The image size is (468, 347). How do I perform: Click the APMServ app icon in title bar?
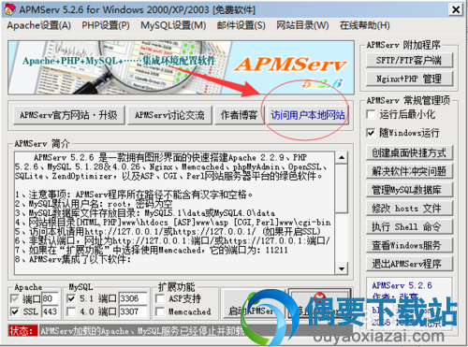(9, 9)
